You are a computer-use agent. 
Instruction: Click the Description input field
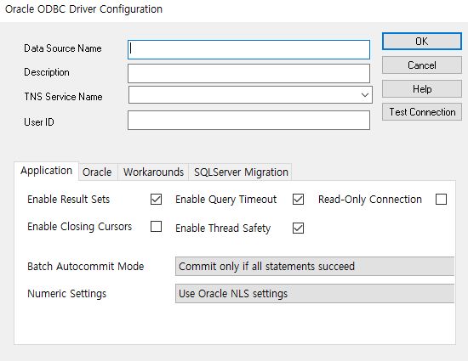(x=248, y=73)
